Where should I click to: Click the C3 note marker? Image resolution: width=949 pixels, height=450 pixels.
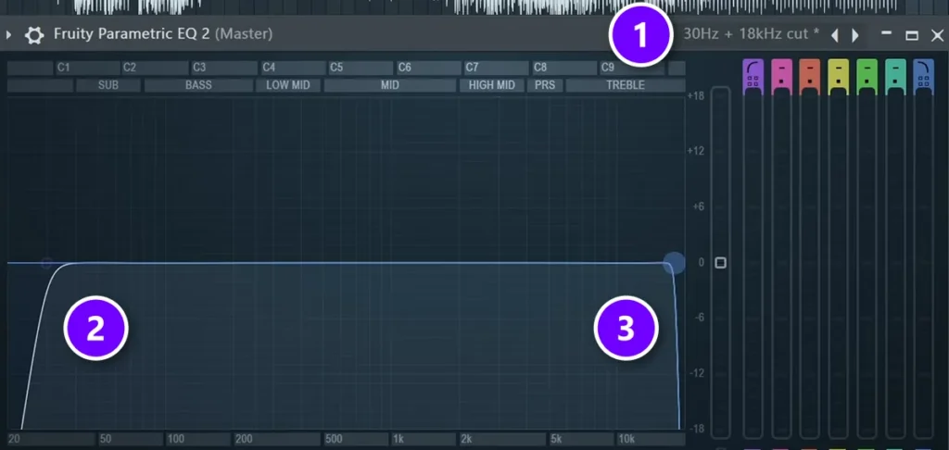tap(199, 68)
